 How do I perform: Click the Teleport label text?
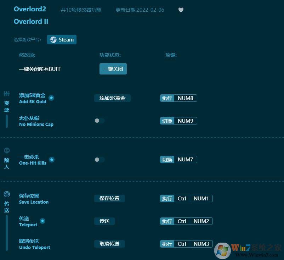(x=28, y=225)
